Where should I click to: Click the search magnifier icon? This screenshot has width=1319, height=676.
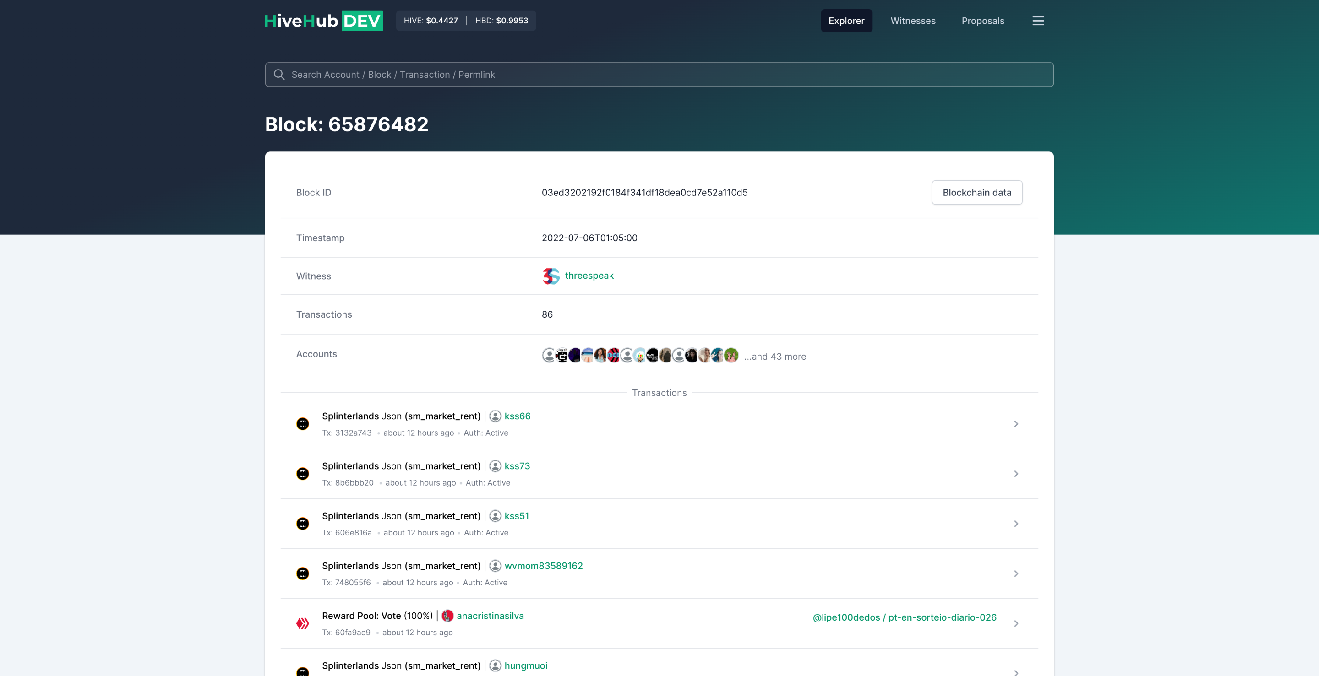pos(279,75)
